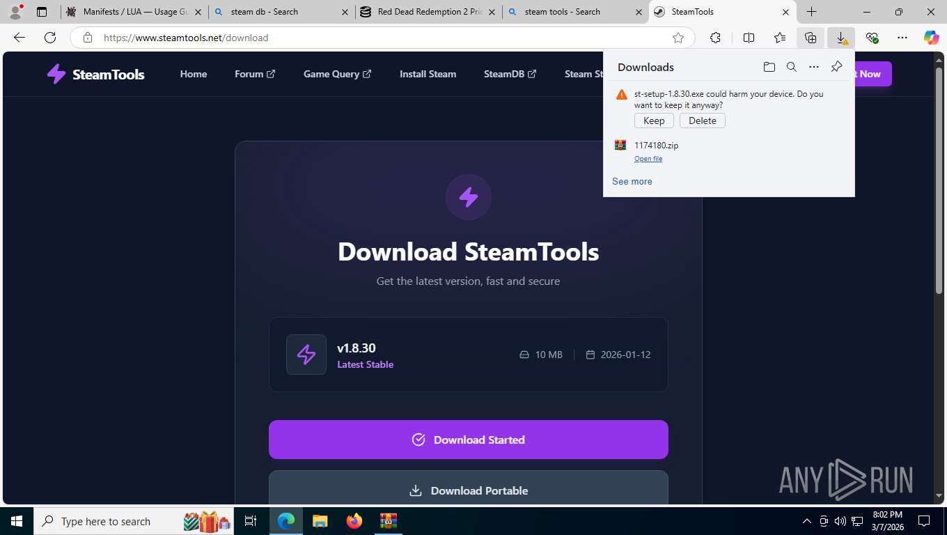This screenshot has height=535, width=947.
Task: Open the notification center icon
Action: coord(924,521)
